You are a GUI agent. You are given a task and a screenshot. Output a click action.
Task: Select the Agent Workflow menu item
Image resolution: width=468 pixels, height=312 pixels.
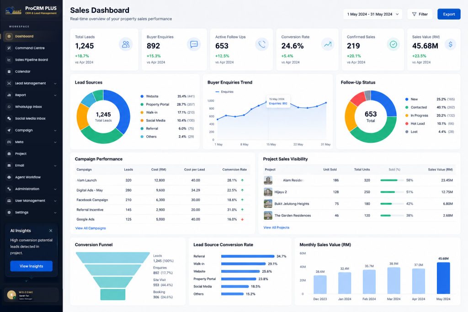tap(31, 177)
